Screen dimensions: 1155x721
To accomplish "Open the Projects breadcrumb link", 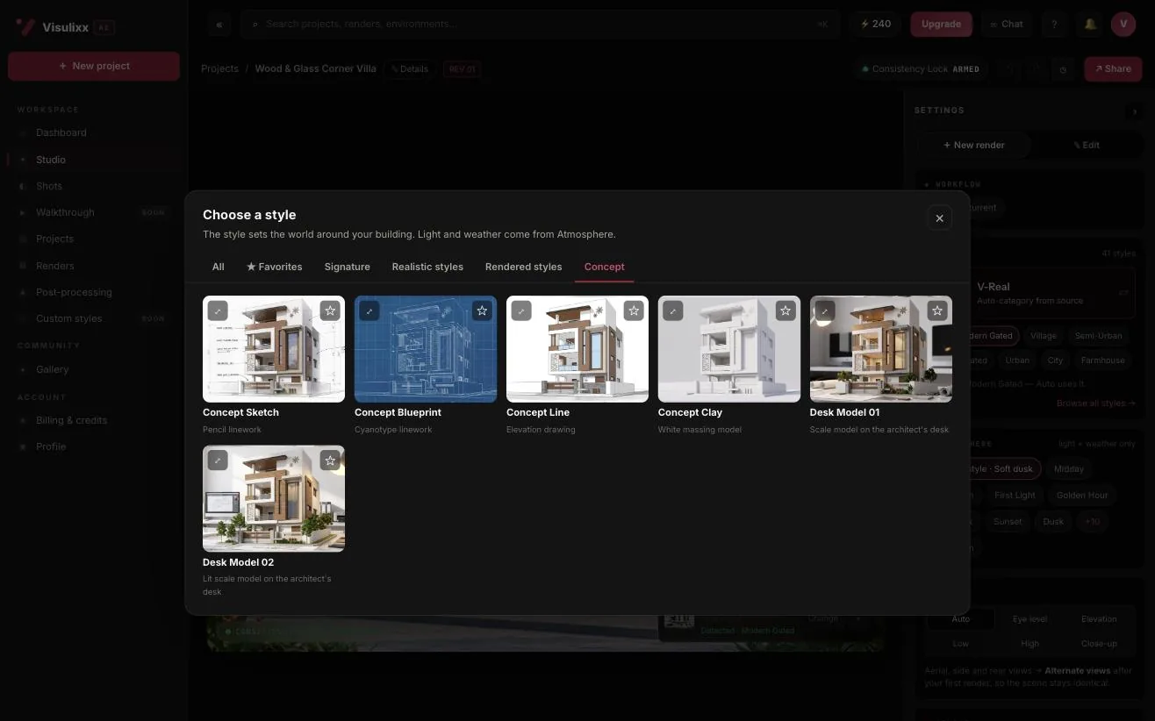I will coord(219,69).
